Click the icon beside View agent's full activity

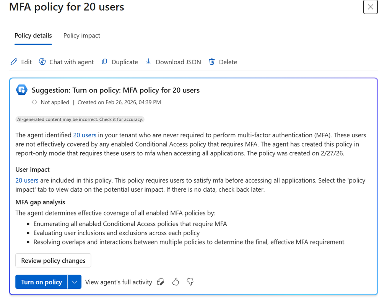[x=161, y=282]
